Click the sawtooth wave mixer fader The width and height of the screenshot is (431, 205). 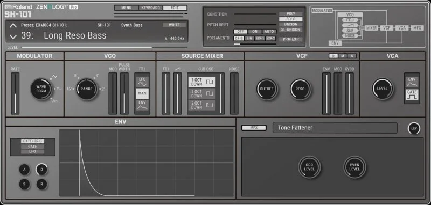coord(178,93)
